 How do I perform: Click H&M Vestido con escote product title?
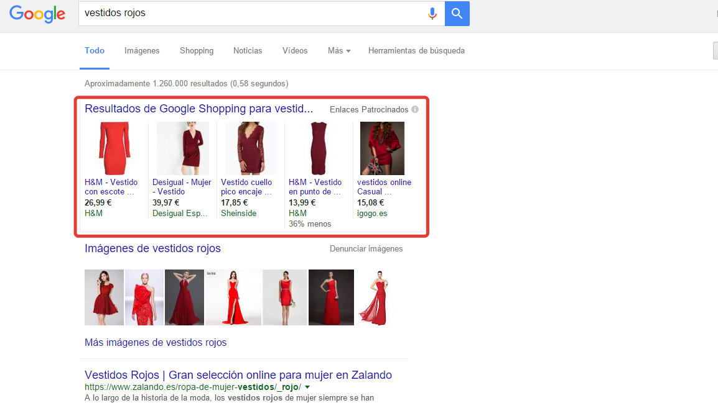coord(111,187)
